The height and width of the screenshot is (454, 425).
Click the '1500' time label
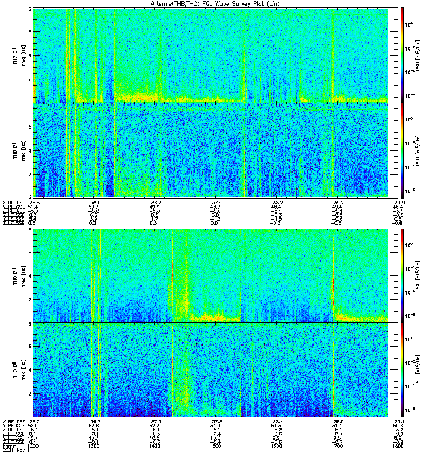pyautogui.click(x=215, y=446)
